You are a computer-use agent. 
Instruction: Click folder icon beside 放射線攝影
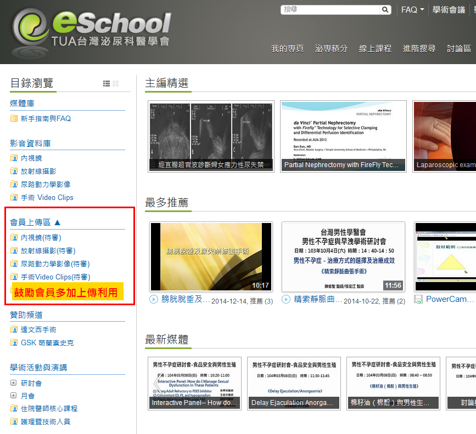(14, 171)
